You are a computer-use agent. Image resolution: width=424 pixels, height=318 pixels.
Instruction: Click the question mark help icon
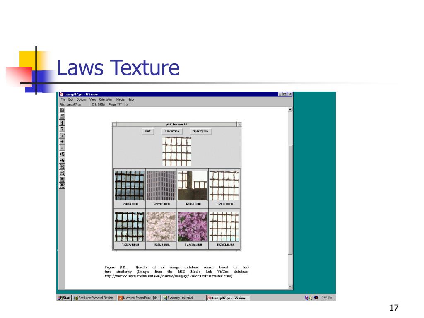coord(62,129)
